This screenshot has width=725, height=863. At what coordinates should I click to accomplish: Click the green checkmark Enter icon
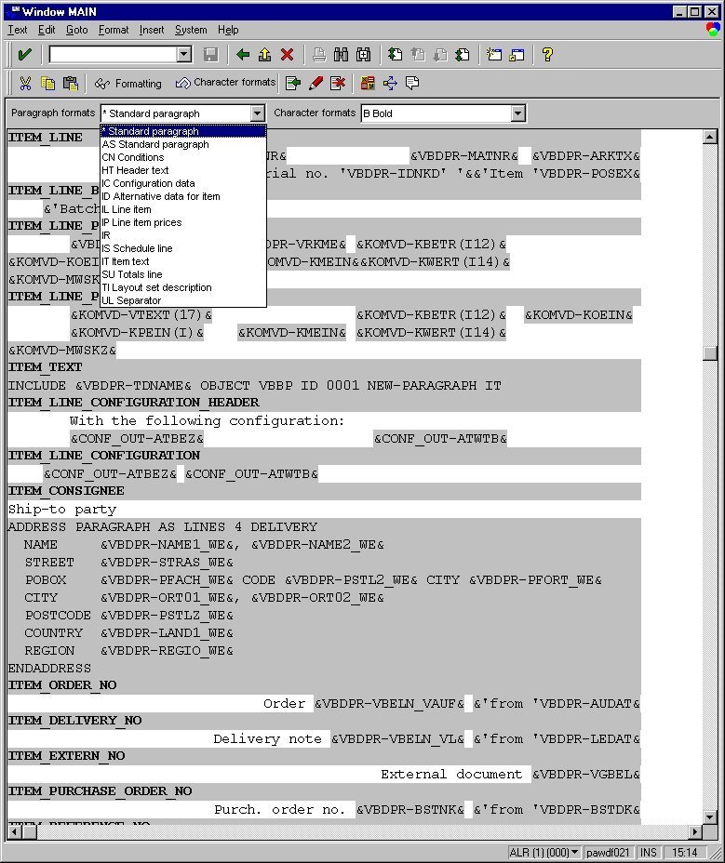tap(25, 55)
